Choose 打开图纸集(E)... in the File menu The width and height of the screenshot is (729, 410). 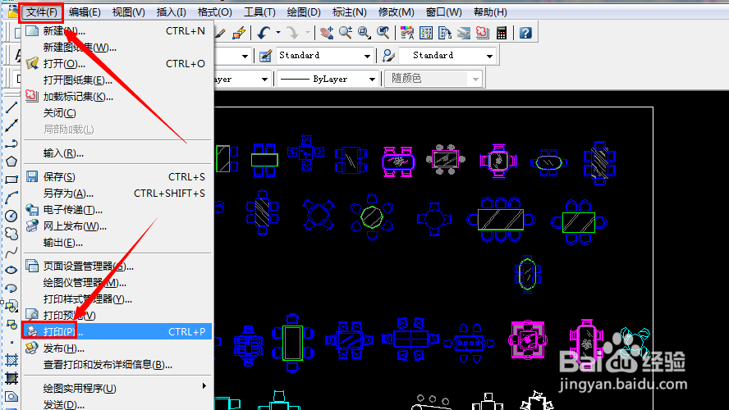117,80
